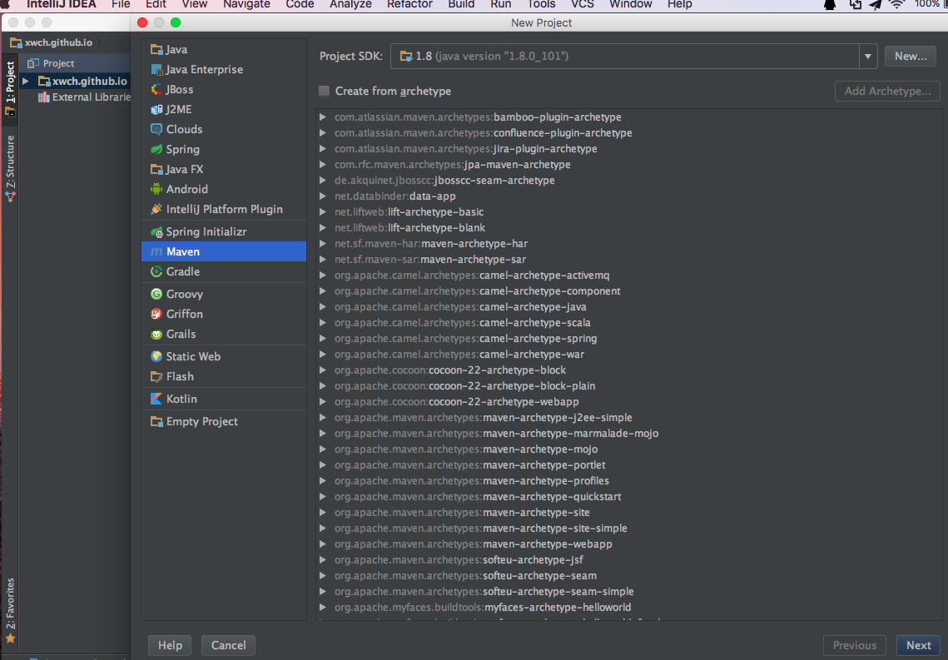Select the confluence-plugin-archetype row
948x660 pixels.
(x=628, y=133)
